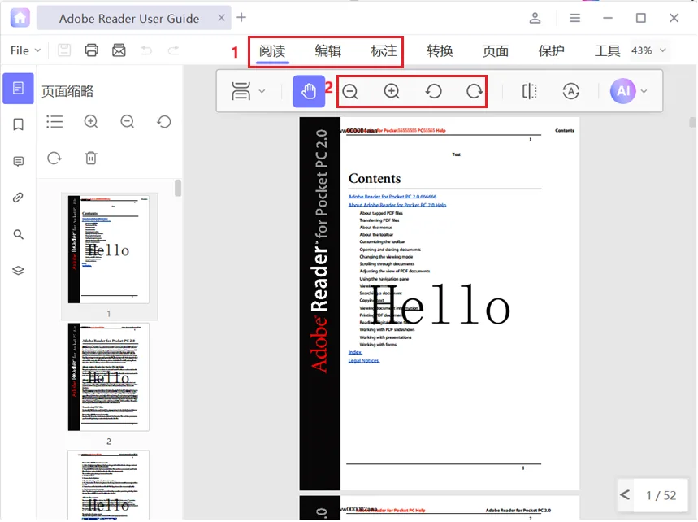The width and height of the screenshot is (698, 522).
Task: Go to previous page arrow
Action: tap(625, 494)
